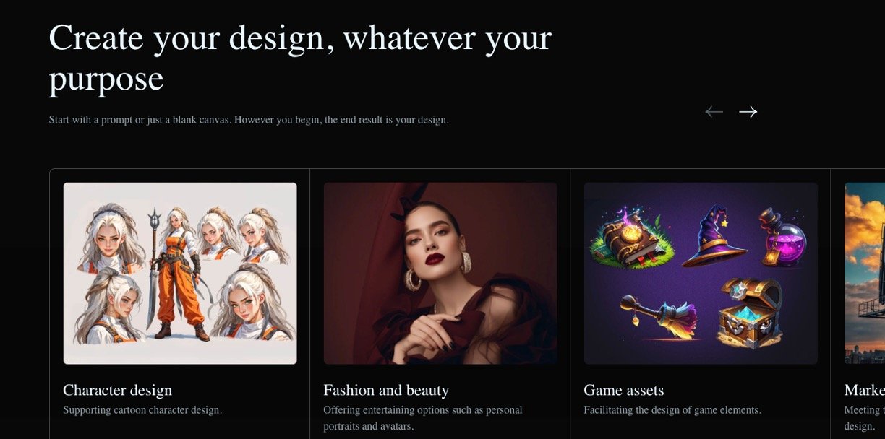
Task: Advance the carousel with the right arrow
Action: [748, 111]
